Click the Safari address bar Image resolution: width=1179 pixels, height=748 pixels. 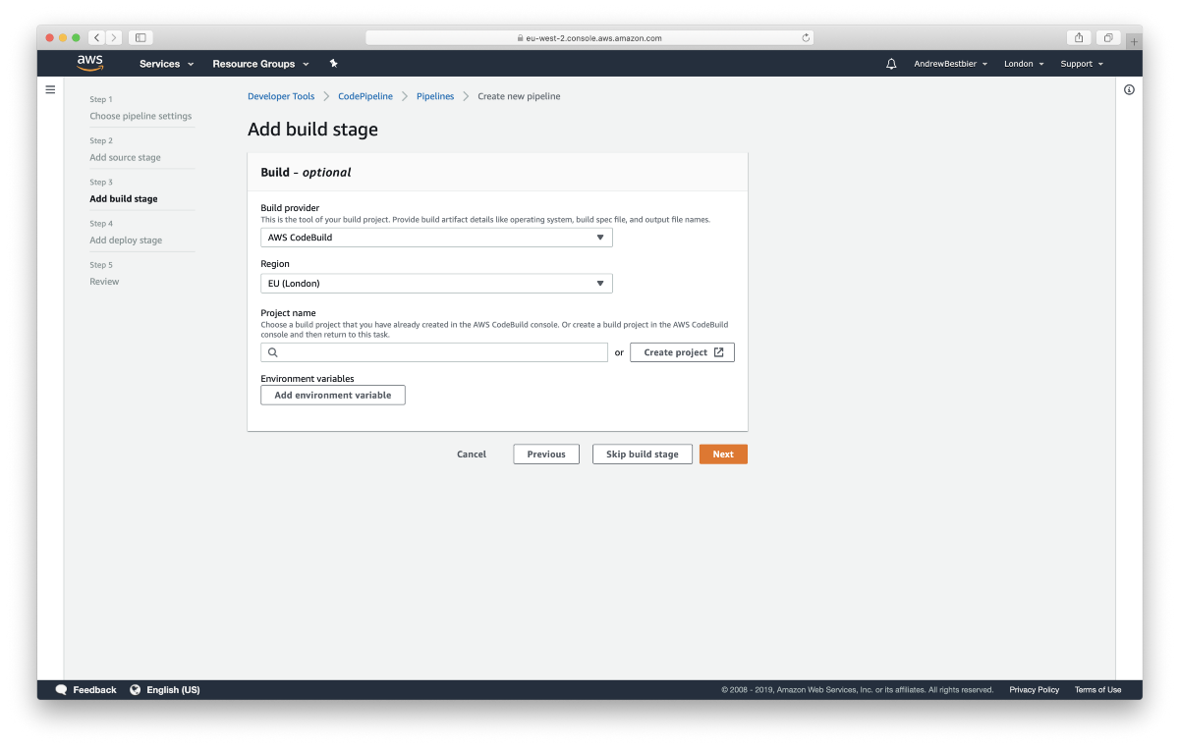coord(590,37)
